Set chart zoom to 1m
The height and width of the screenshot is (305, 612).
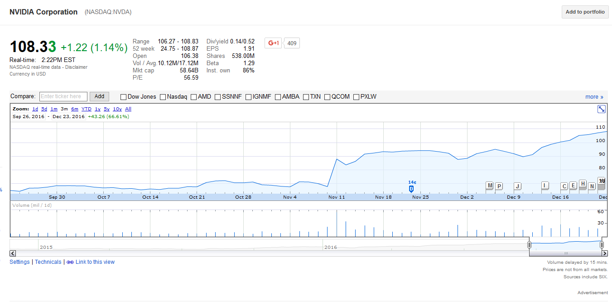54,109
